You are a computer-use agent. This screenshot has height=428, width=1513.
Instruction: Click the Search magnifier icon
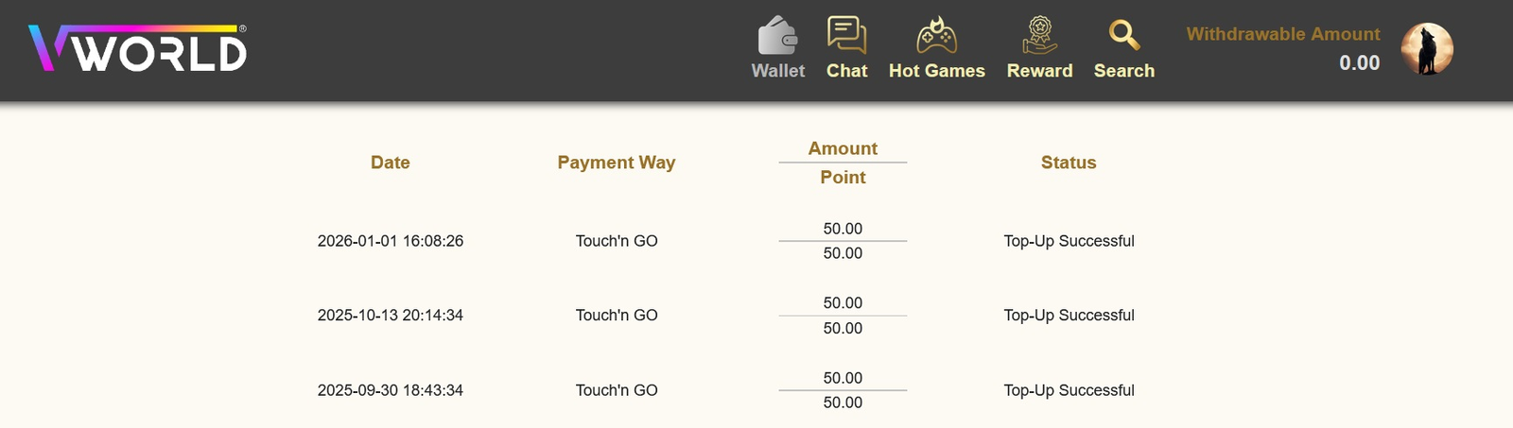click(1123, 36)
